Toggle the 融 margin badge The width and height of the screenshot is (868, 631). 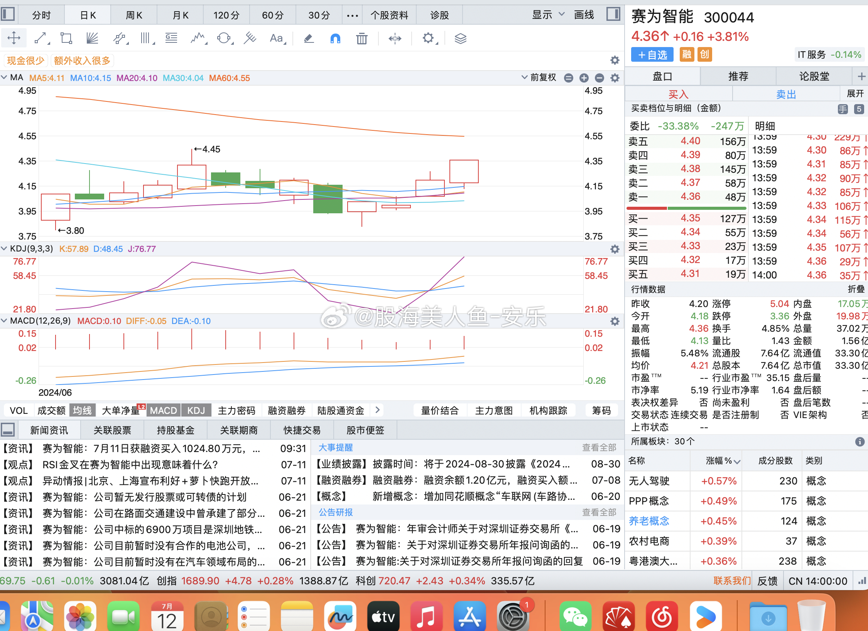[686, 54]
